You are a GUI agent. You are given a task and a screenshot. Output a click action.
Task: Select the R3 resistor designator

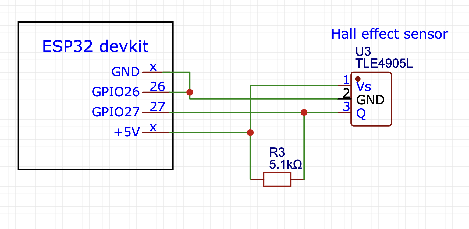pyautogui.click(x=277, y=152)
